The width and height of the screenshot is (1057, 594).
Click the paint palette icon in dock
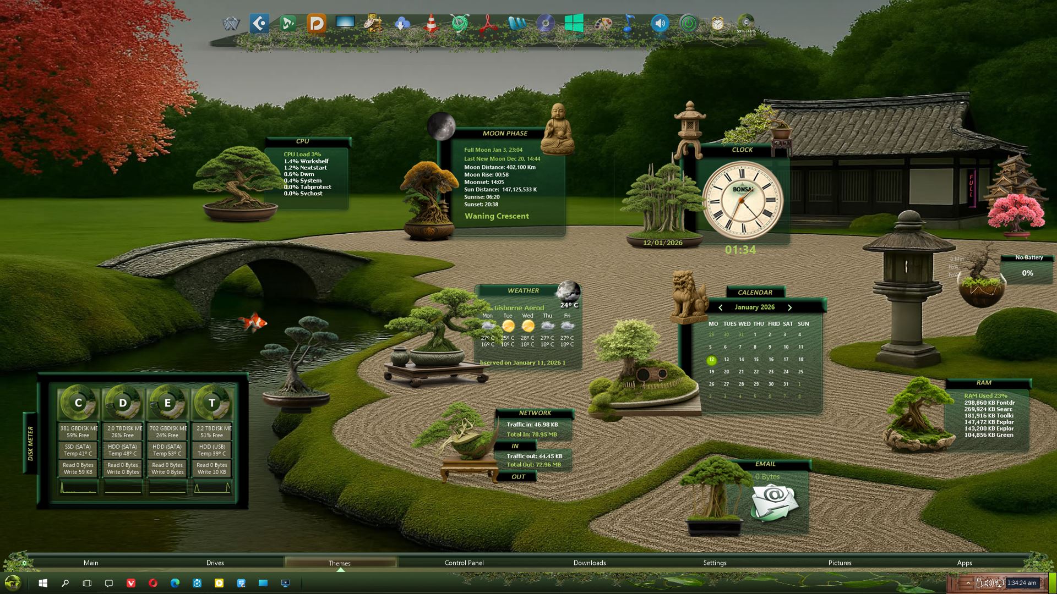coord(603,24)
